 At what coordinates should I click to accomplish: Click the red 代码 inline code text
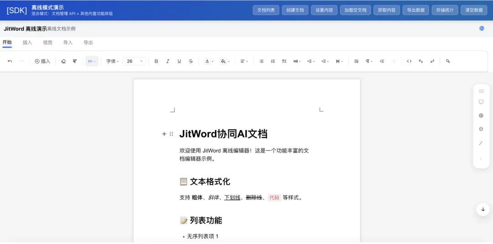(274, 198)
